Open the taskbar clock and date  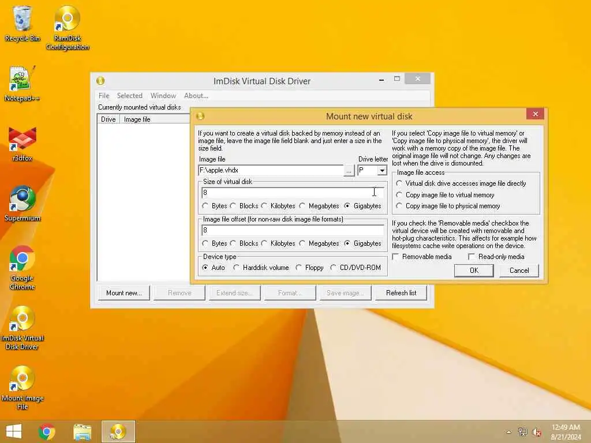566,431
